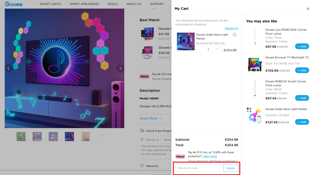Add 10 Pack Hexa Light Panels
The height and width of the screenshot is (175, 313).
[x=302, y=122]
